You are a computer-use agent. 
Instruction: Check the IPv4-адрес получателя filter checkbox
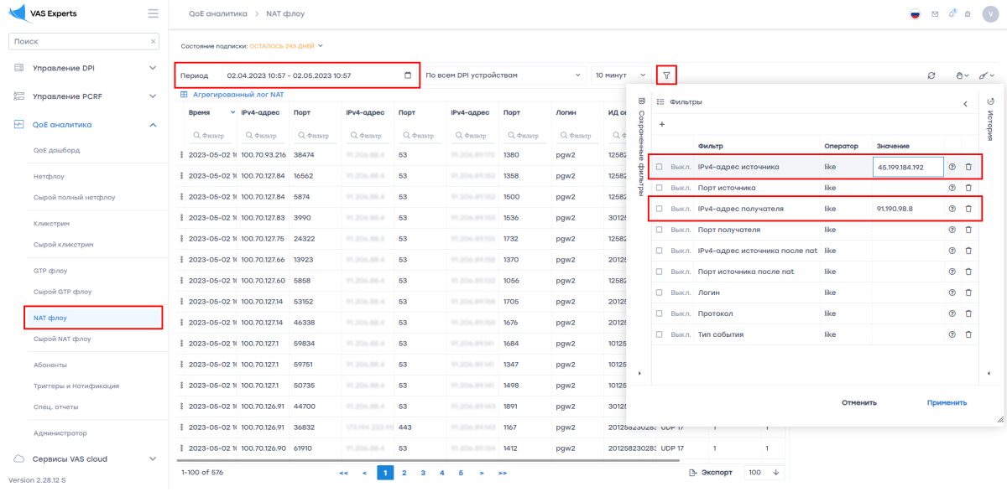(x=660, y=209)
